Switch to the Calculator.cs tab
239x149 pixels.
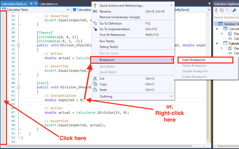(49, 4)
